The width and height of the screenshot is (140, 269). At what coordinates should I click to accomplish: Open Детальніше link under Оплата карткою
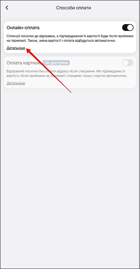pos(16,83)
